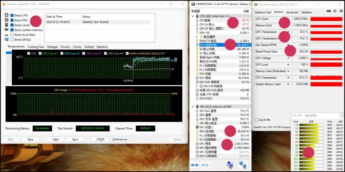The height and width of the screenshot is (172, 345).
Task: Open Graphics Card tab in GPU-Z
Action: coord(263,12)
